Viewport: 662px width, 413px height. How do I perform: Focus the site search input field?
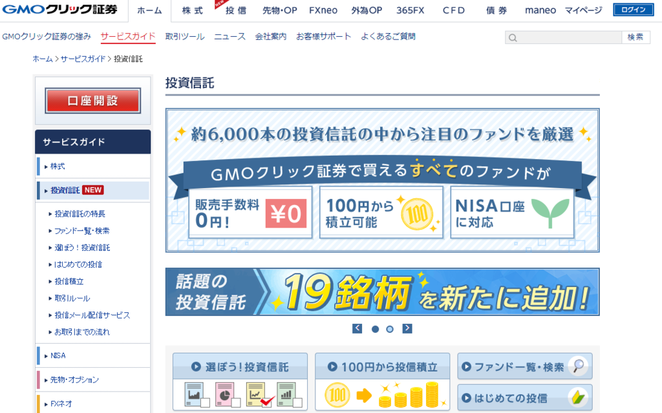click(x=564, y=37)
